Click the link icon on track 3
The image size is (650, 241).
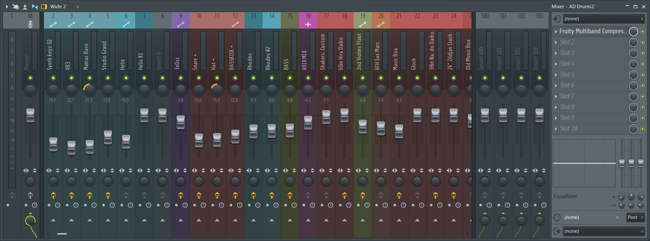coord(71,25)
